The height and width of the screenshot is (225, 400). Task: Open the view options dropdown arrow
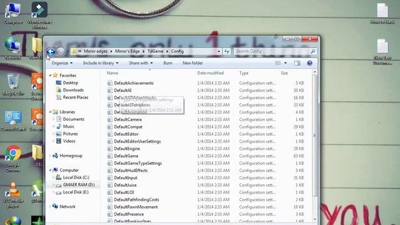(x=286, y=63)
